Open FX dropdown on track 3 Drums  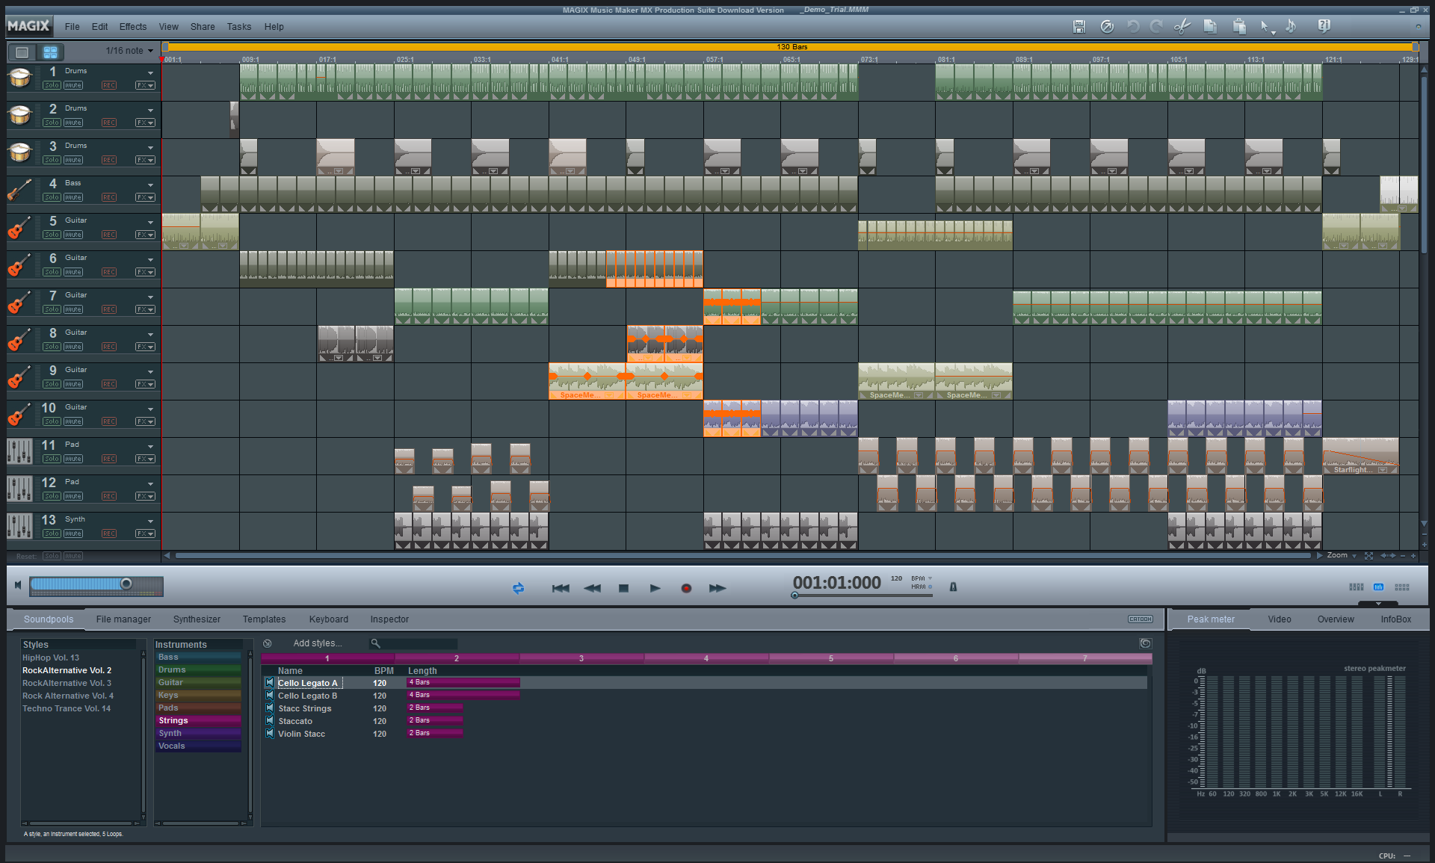tap(145, 160)
